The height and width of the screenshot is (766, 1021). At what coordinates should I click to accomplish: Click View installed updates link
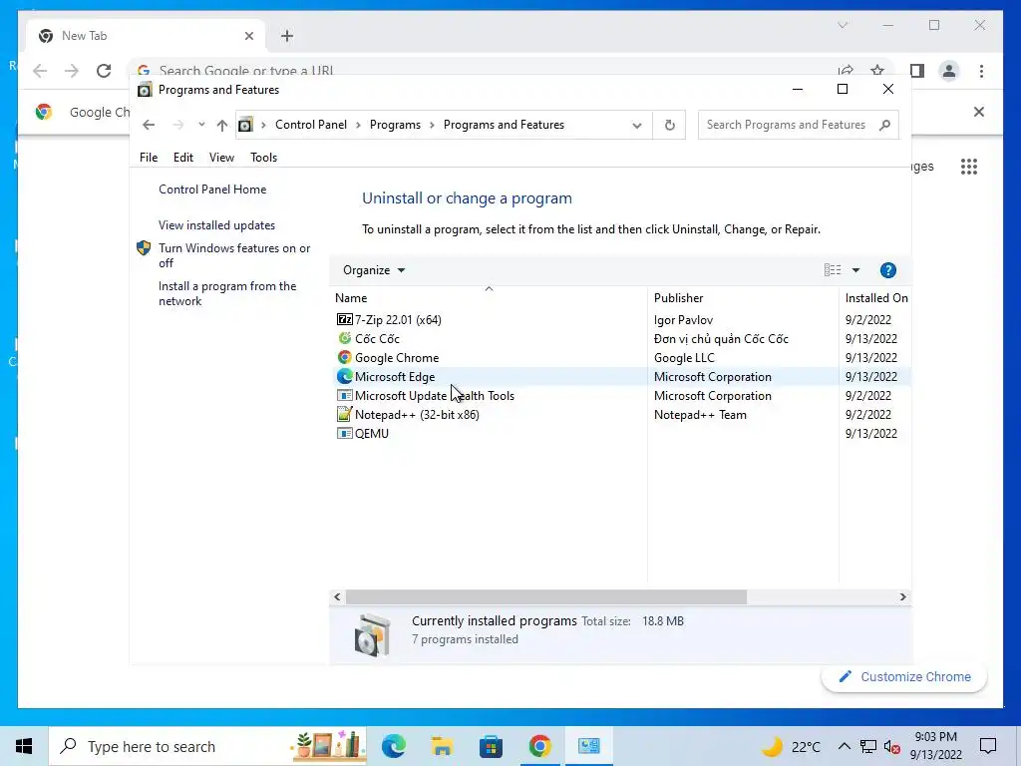pos(216,225)
